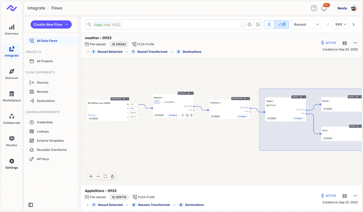Click the Create New Flow button
The width and height of the screenshot is (363, 212).
click(x=51, y=24)
